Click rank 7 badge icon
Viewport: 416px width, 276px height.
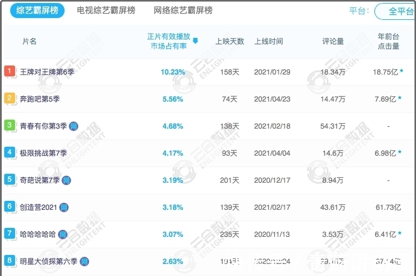[x=10, y=234]
